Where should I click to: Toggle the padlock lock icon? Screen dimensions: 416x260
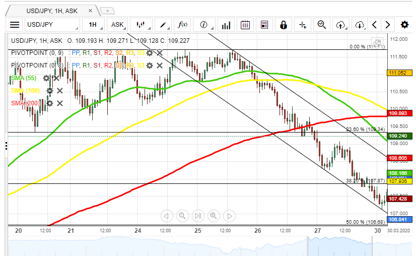pos(284,25)
